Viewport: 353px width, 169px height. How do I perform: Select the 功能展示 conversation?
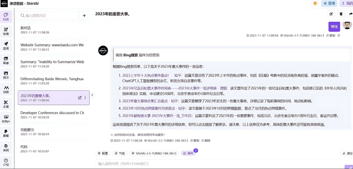click(34, 132)
